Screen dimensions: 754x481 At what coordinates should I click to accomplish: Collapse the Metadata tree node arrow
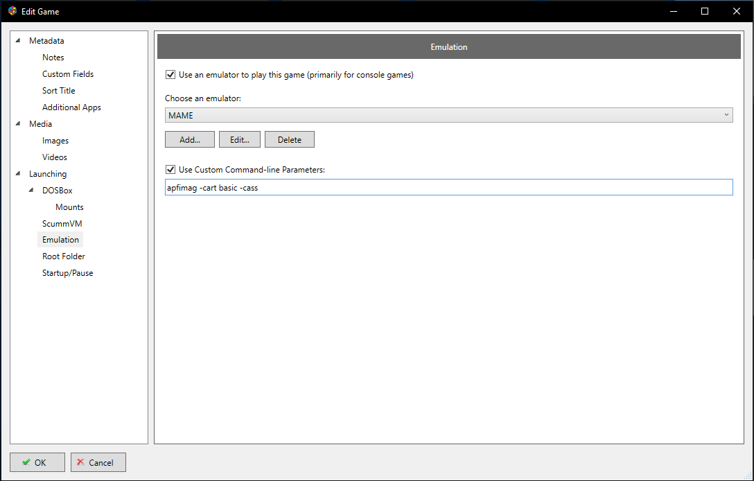click(18, 40)
